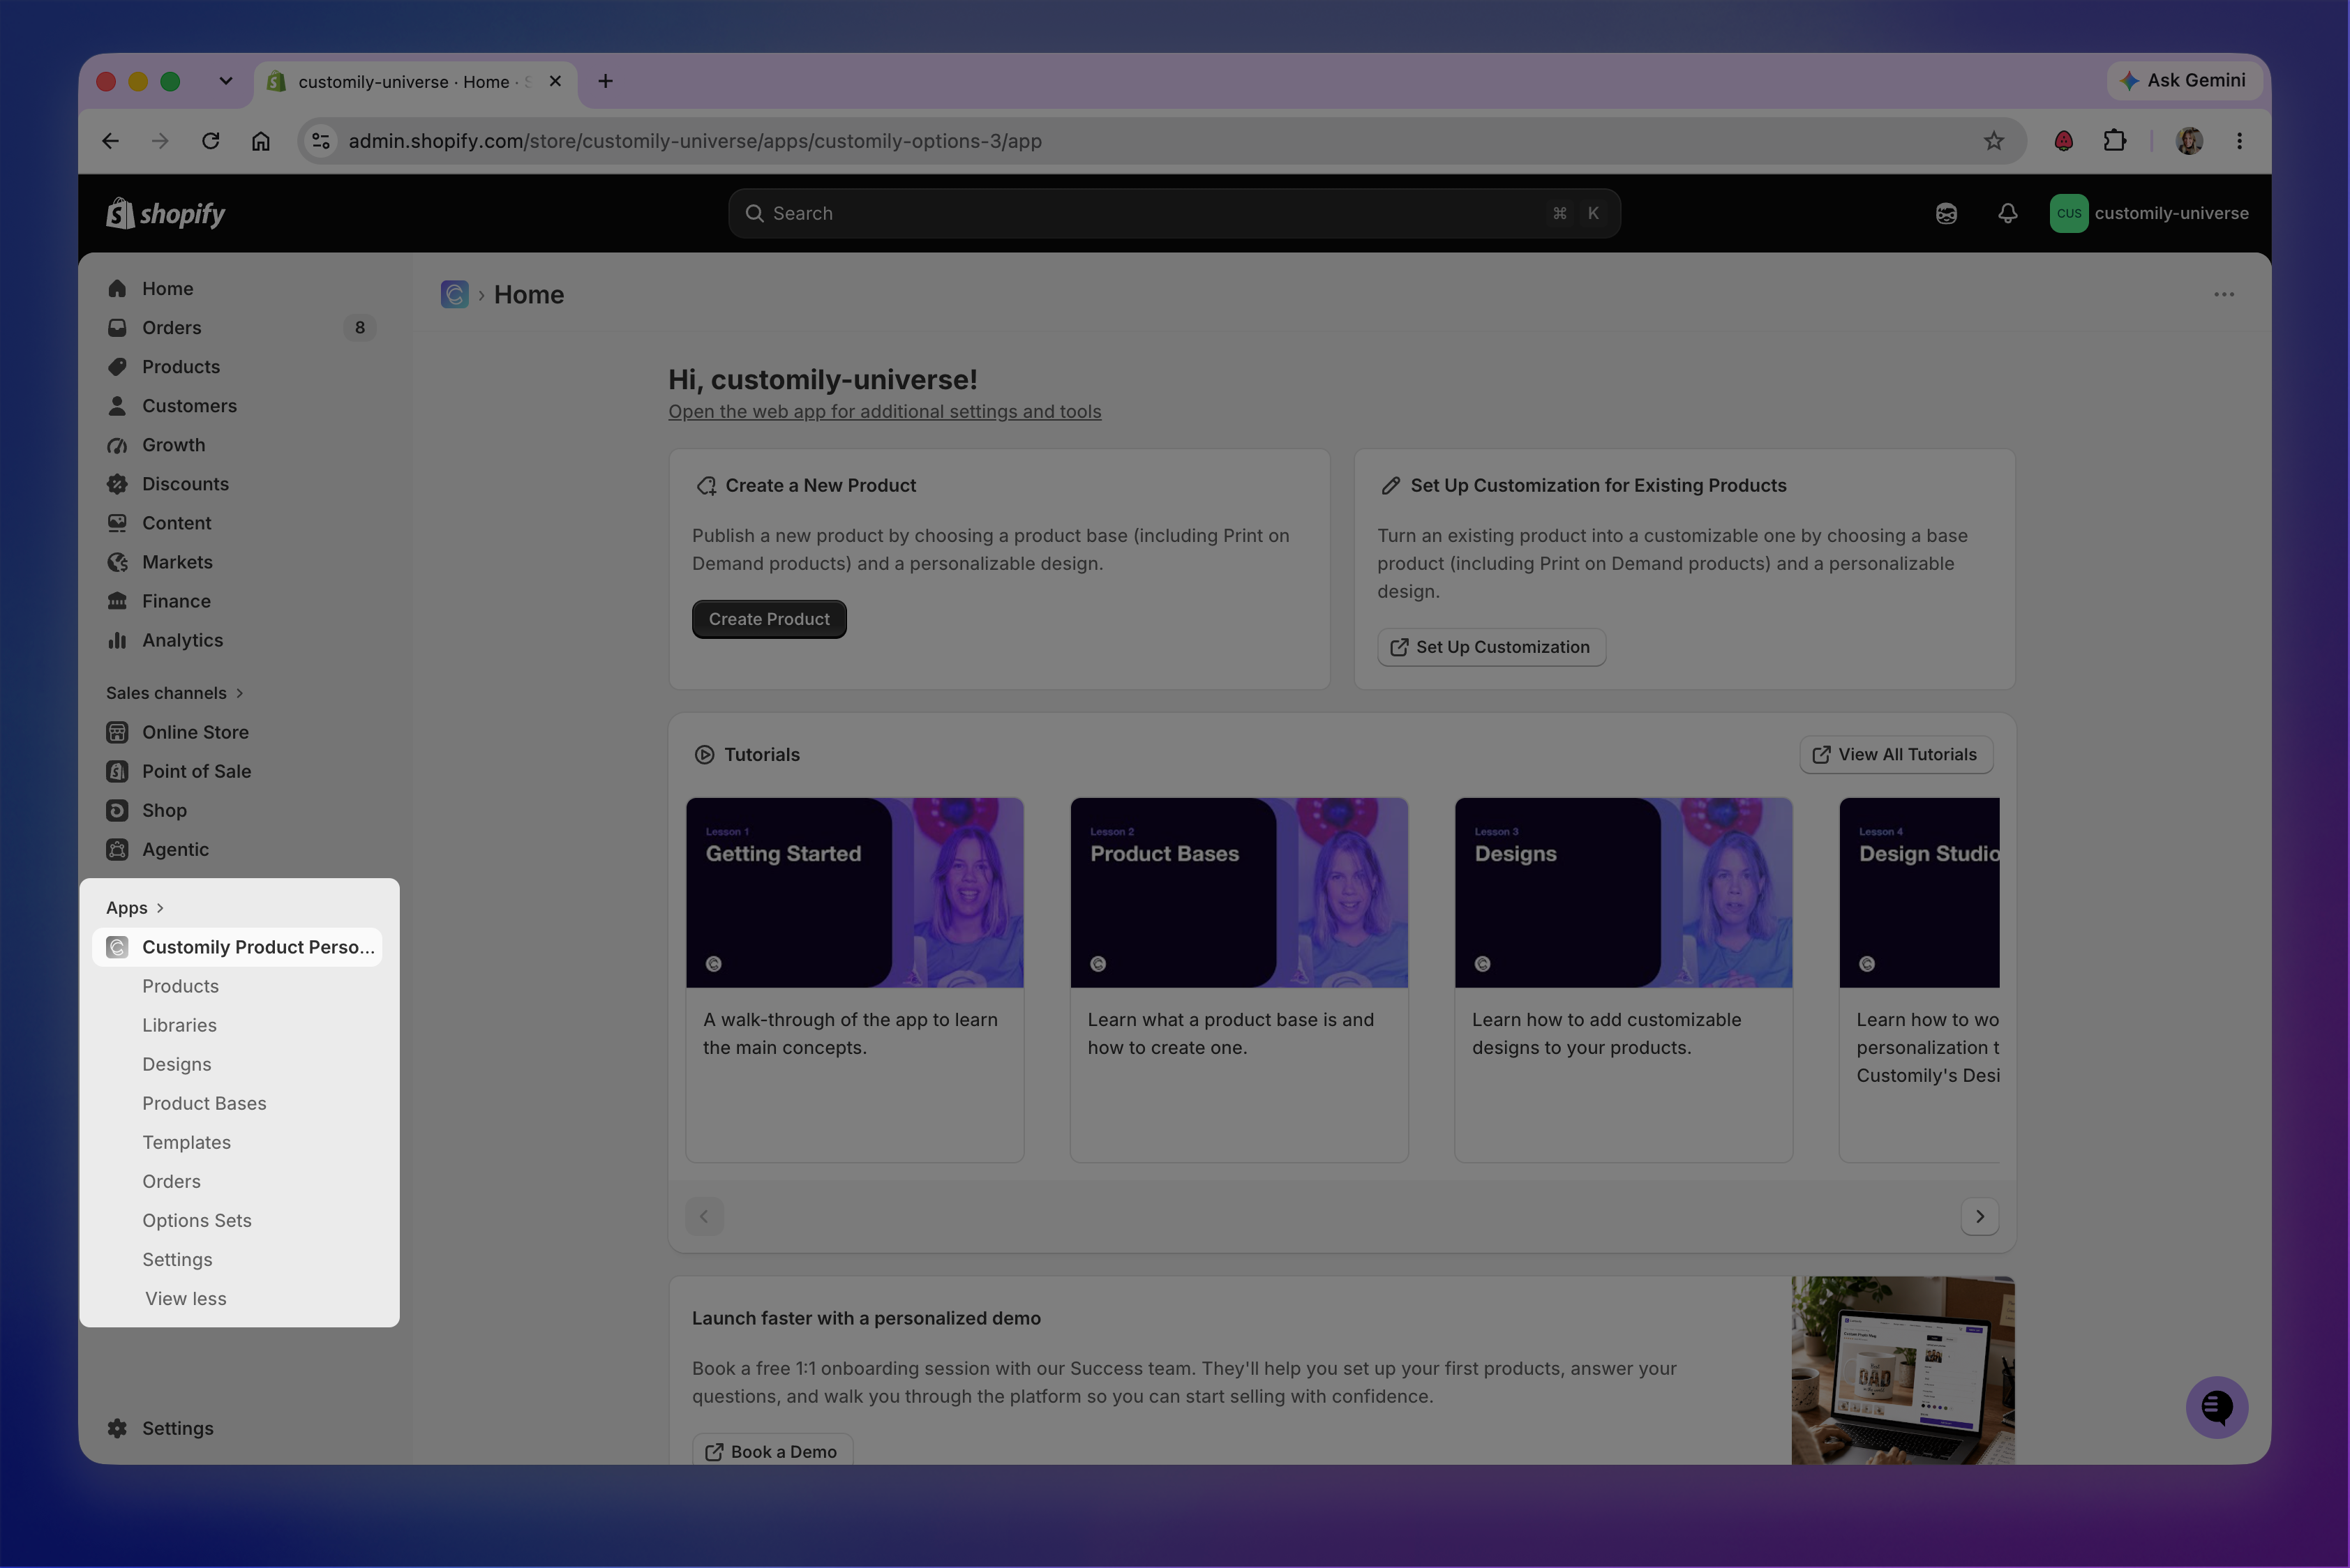Open Templates in the app menu
2350x1568 pixels.
point(186,1142)
